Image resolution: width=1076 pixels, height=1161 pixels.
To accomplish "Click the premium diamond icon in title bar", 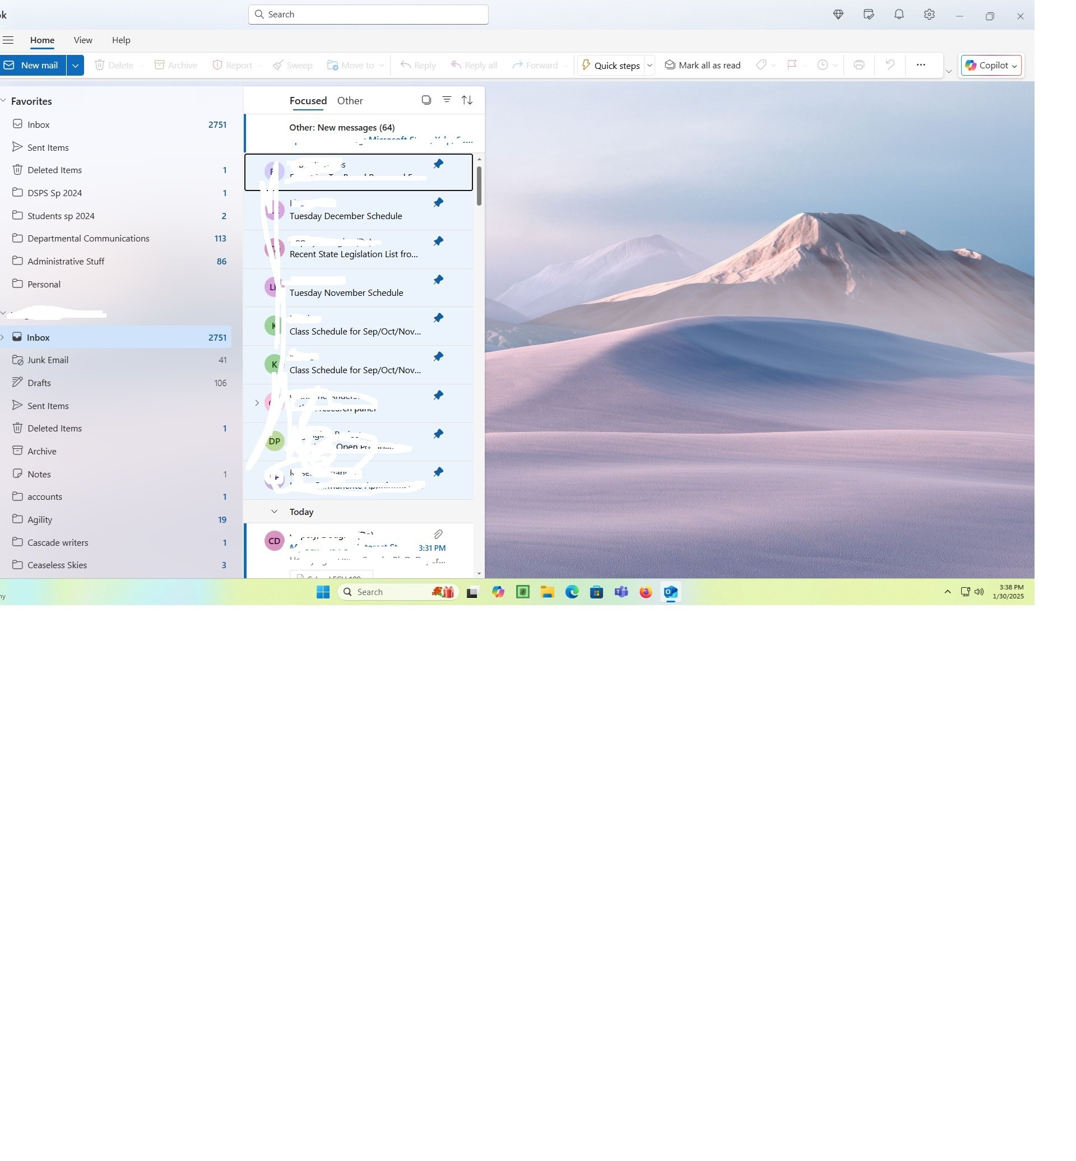I will click(838, 15).
